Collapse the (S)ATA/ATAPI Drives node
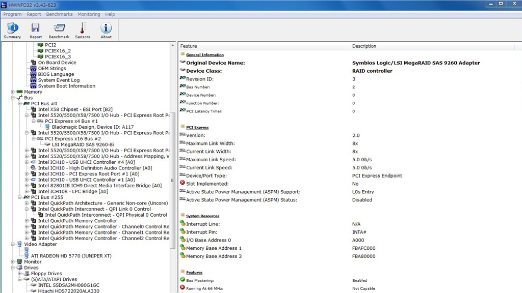This screenshot has width=522, height=293. 20,279
